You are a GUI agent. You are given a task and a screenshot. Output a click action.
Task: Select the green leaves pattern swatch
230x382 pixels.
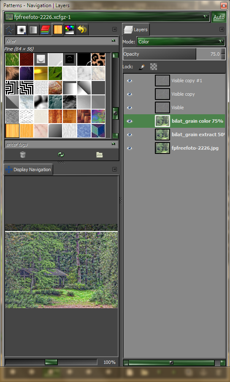[55, 73]
